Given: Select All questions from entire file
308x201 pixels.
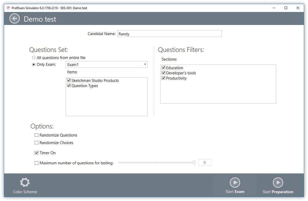Looking at the screenshot, I should (34, 58).
